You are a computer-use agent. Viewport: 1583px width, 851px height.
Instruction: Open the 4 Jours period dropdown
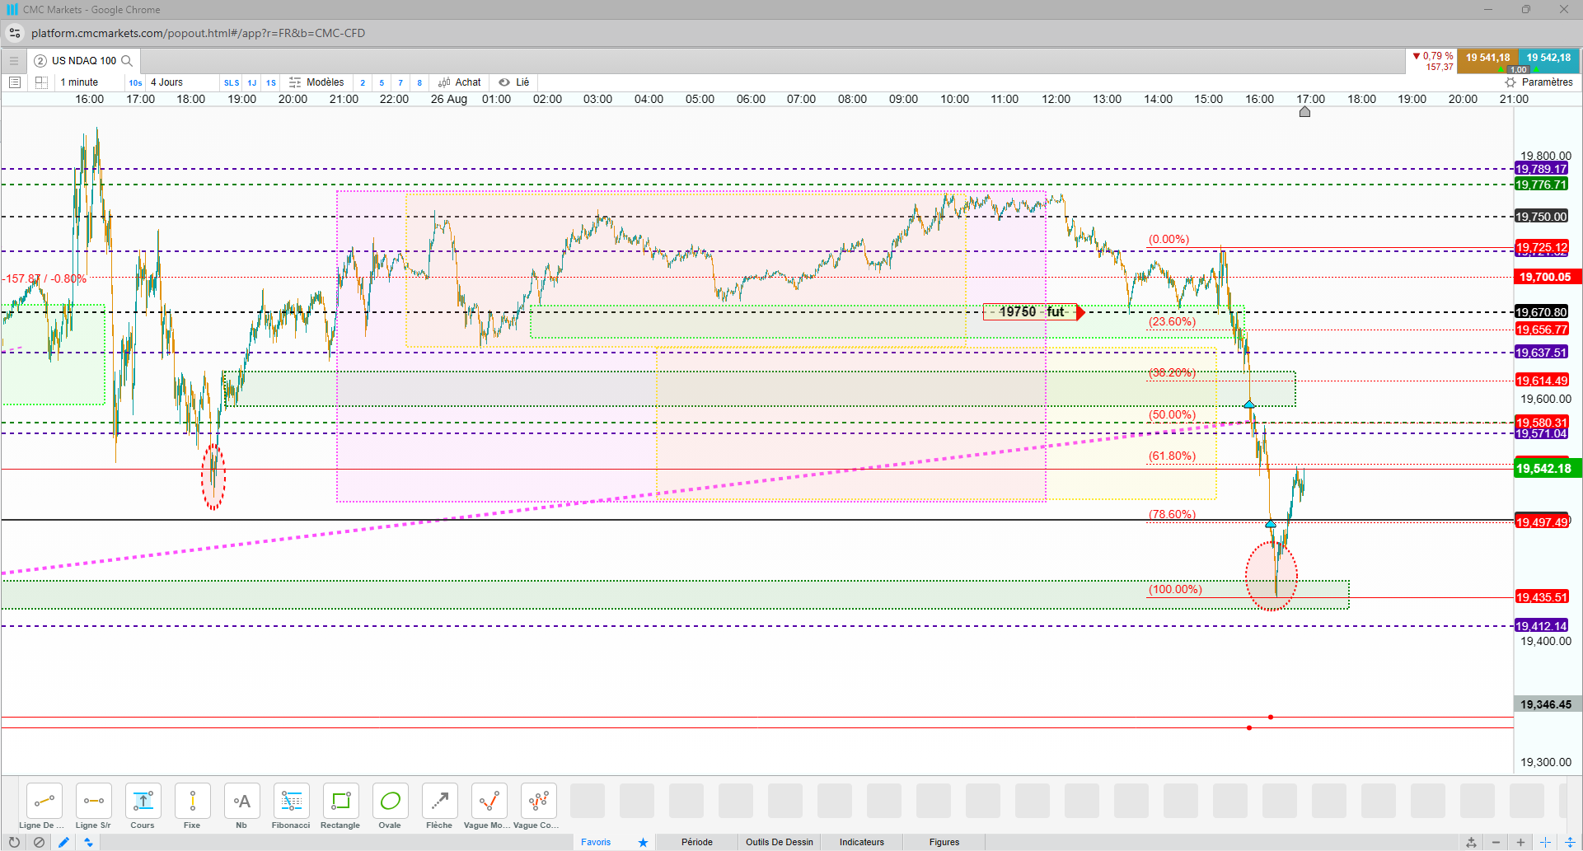167,82
